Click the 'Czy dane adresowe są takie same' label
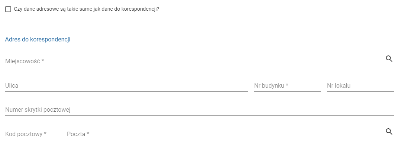This screenshot has height=152, width=398. [87, 9]
